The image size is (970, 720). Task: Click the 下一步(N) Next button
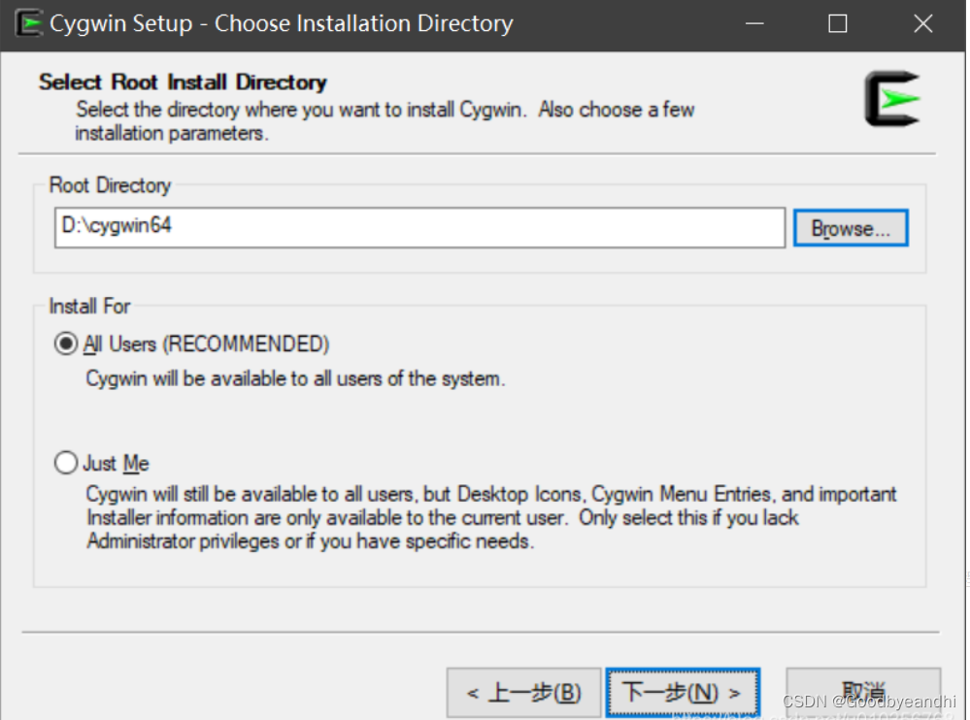683,693
